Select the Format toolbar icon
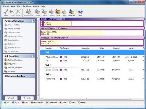The width and height of the screenshot is (146, 109). click(51, 13)
